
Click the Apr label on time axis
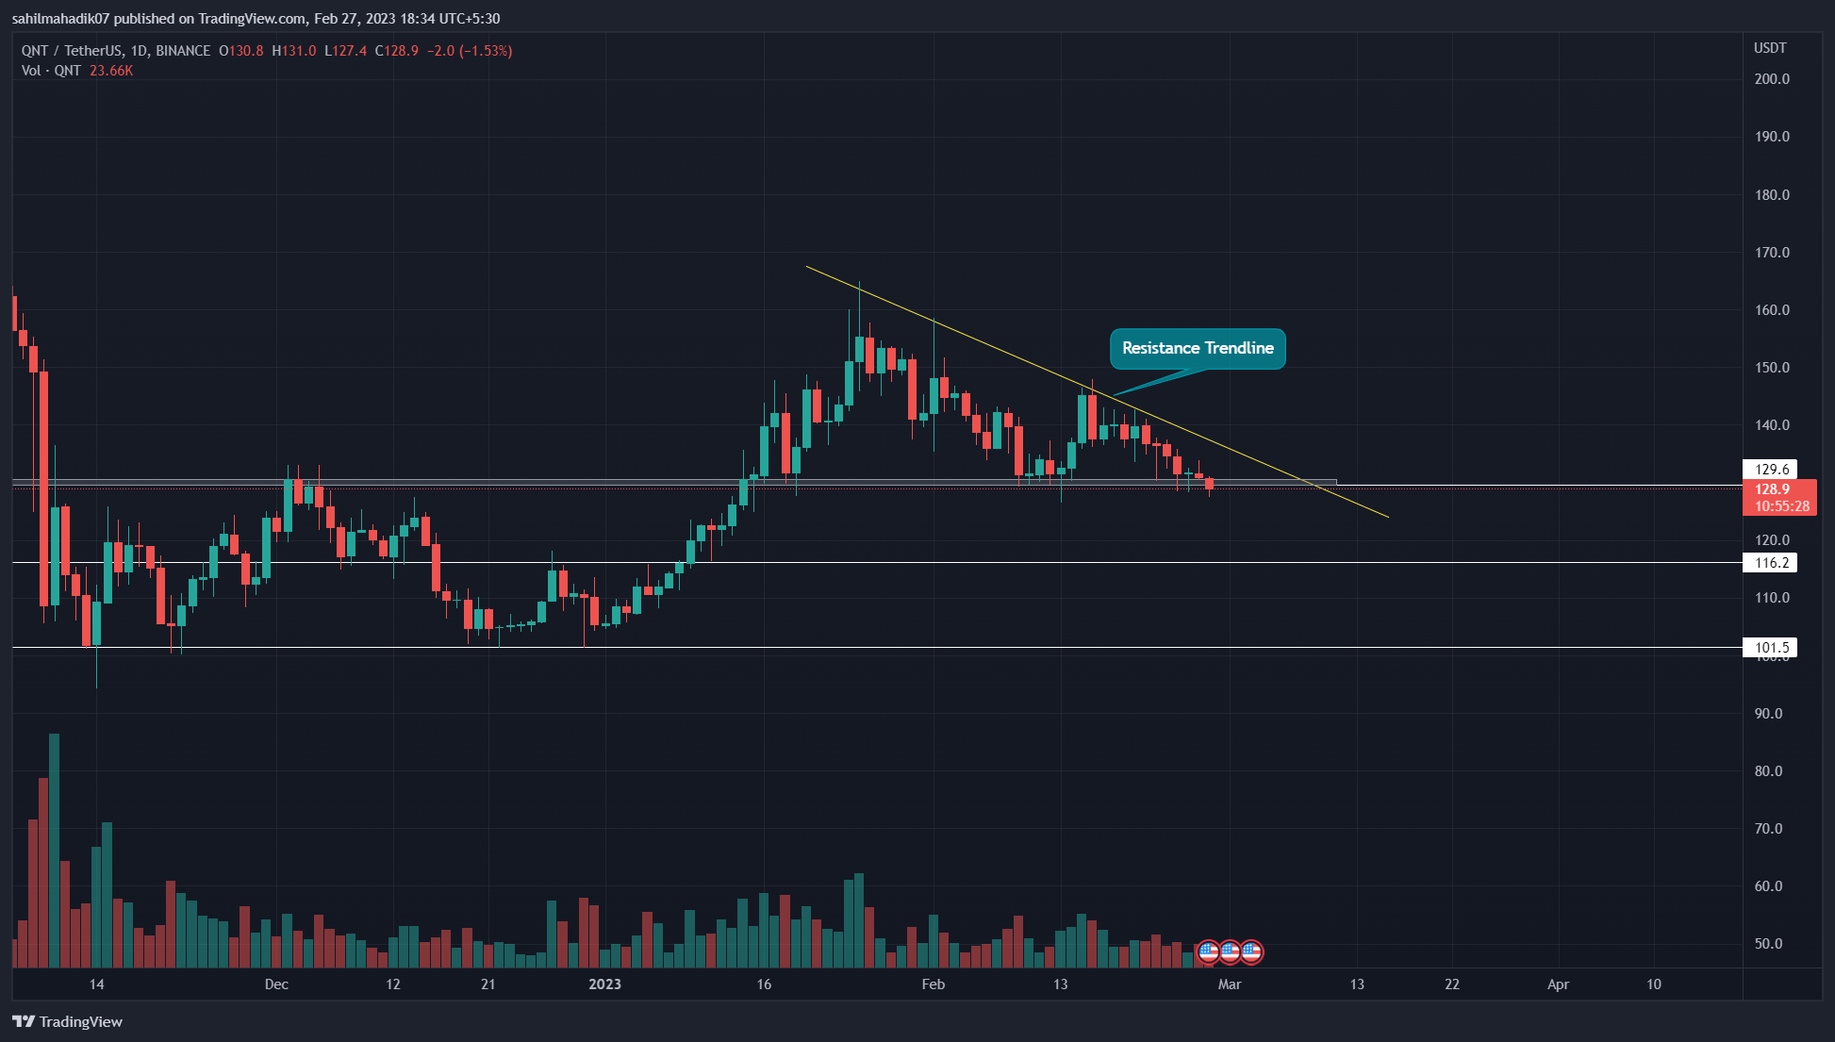(x=1558, y=984)
